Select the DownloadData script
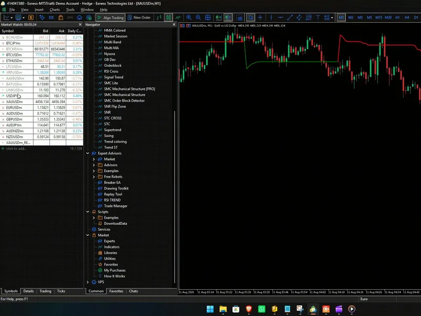 coord(115,223)
